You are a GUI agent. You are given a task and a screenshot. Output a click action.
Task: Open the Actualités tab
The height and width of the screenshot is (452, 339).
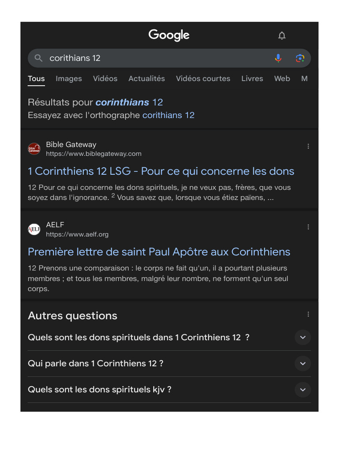(x=147, y=79)
